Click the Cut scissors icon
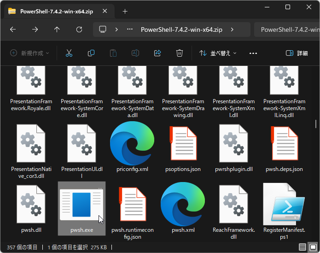Screen dimensions: 320x253 [x=69, y=53]
